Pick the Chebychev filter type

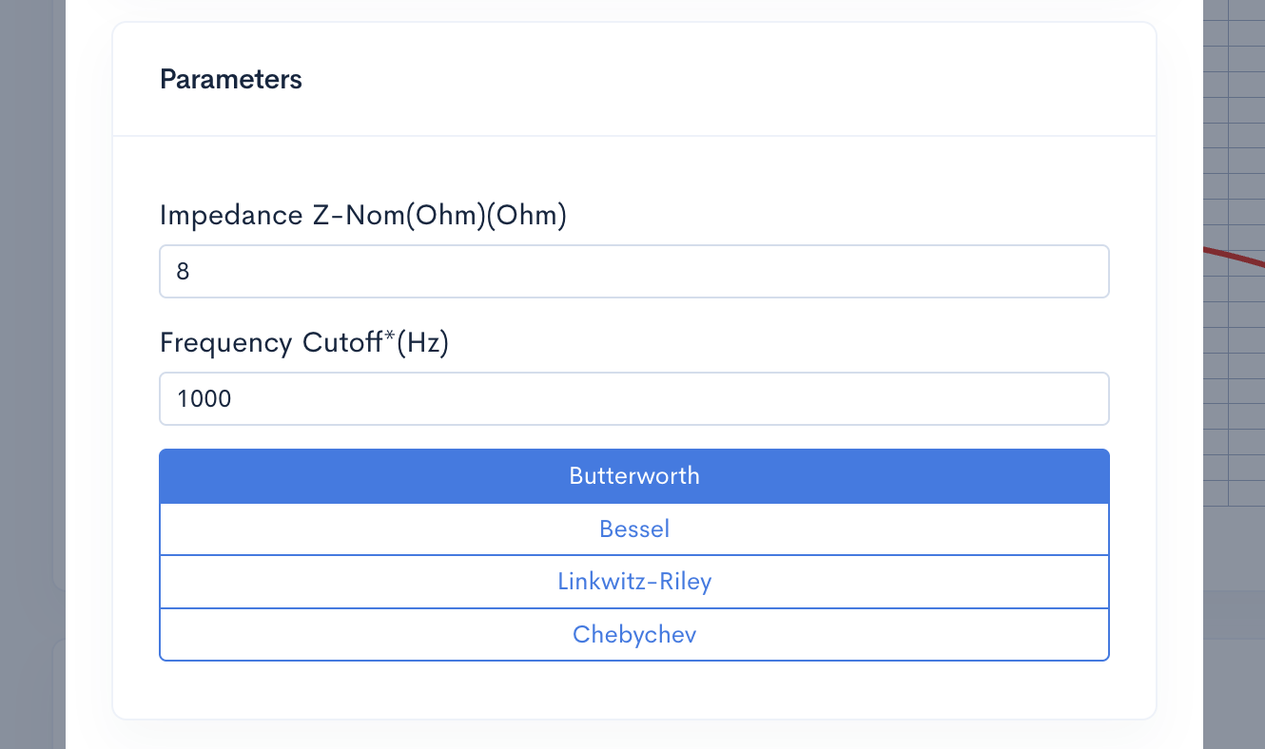click(x=633, y=634)
